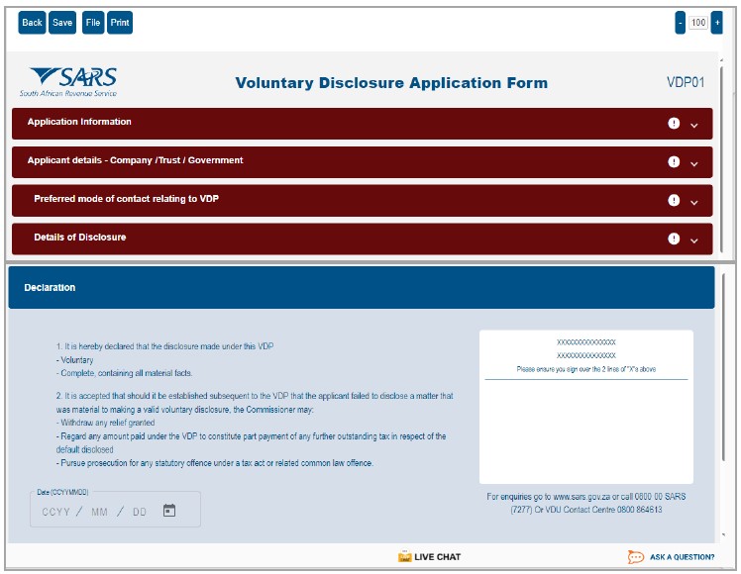Increase zoom with plus button
The height and width of the screenshot is (574, 741).
[x=717, y=23]
